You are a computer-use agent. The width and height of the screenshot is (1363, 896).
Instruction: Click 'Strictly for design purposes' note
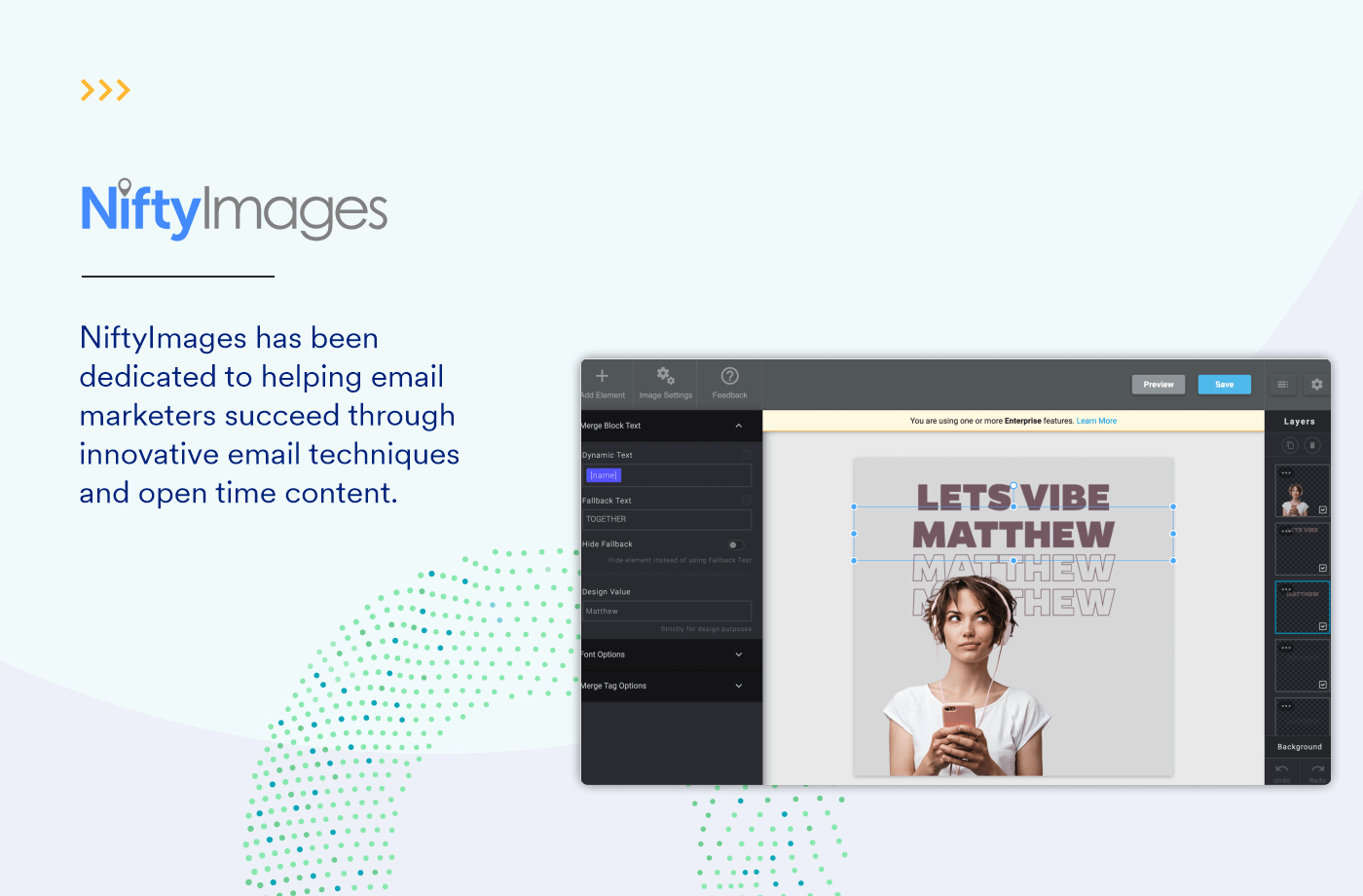coord(706,629)
